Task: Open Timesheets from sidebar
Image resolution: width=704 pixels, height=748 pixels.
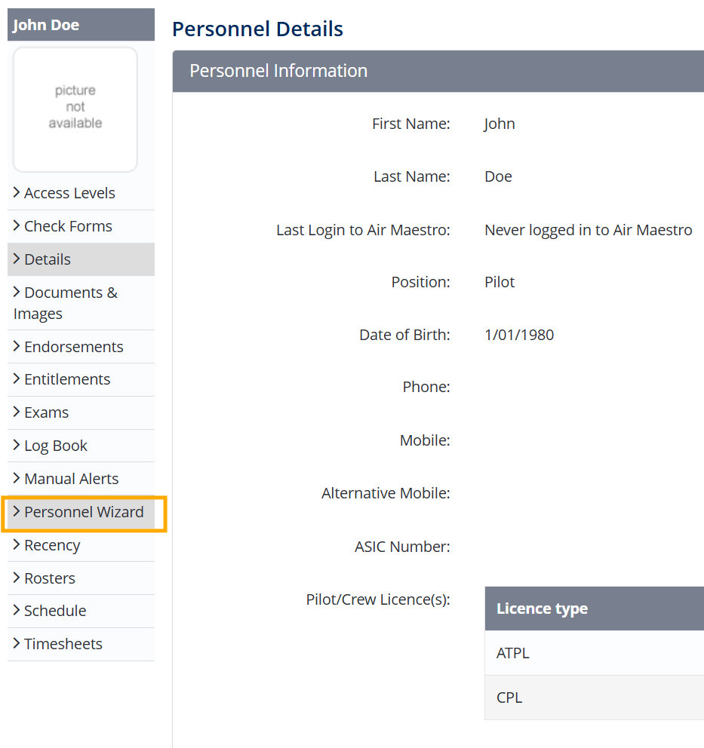Action: click(x=63, y=644)
